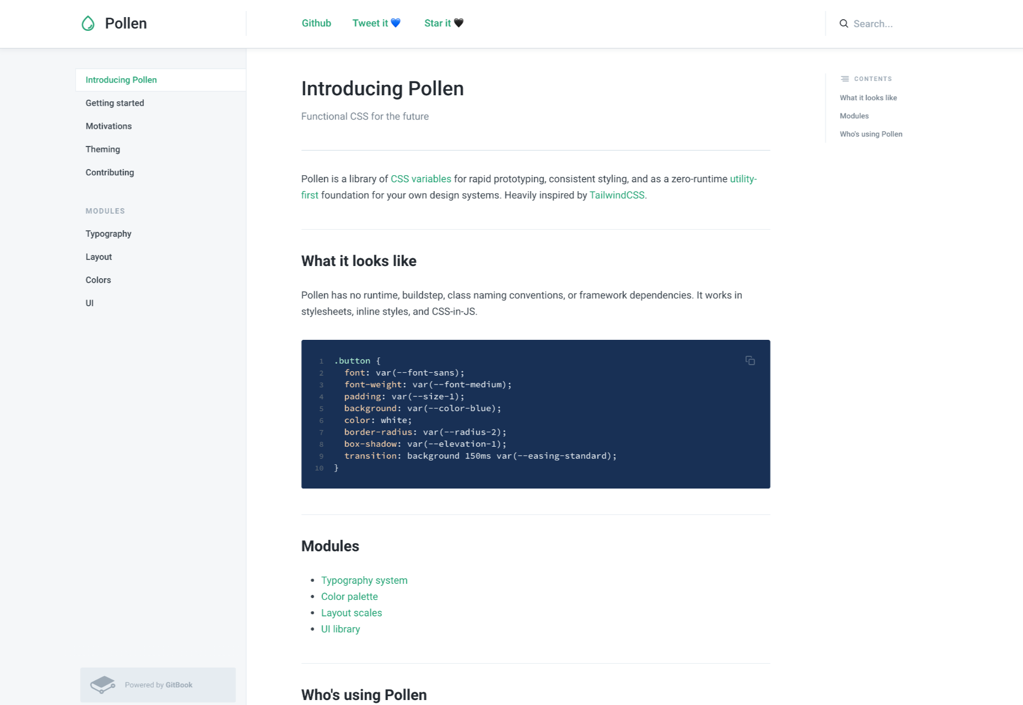
Task: Click the Who's using Pollen heading
Action: [364, 695]
